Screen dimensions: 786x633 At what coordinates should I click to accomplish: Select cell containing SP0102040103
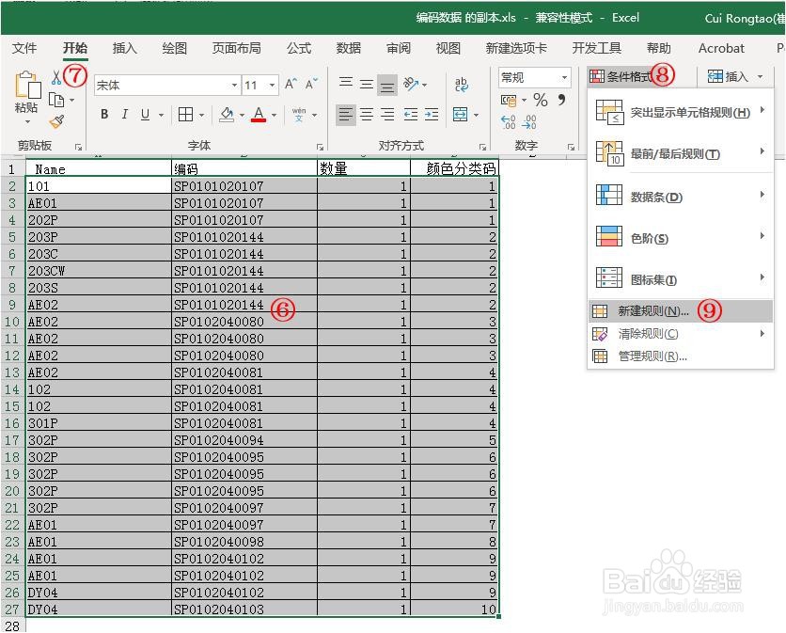click(244, 609)
